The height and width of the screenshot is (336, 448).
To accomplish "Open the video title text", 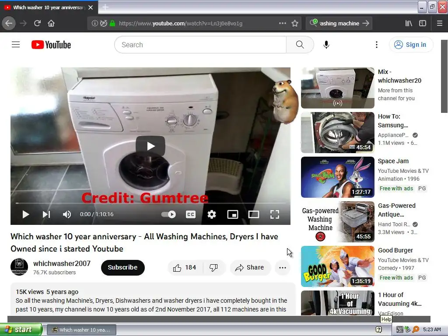I will click(144, 242).
